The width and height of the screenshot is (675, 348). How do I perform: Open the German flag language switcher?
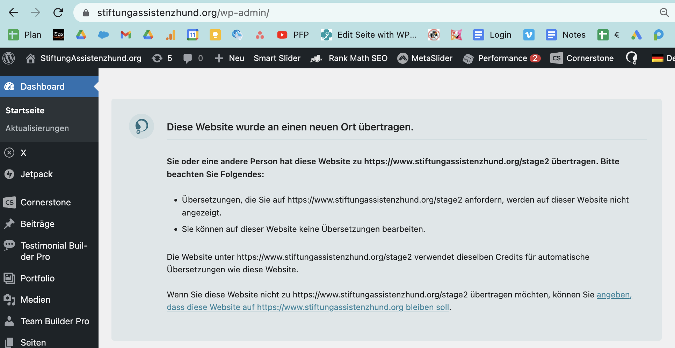[x=663, y=58]
